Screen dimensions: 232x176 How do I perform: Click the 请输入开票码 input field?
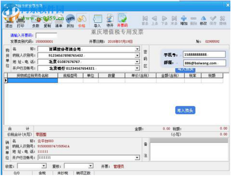tap(46, 35)
